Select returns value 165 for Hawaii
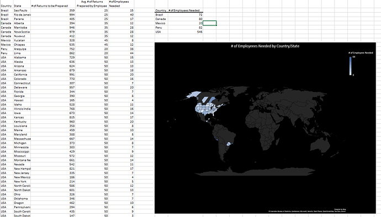 point(72,100)
